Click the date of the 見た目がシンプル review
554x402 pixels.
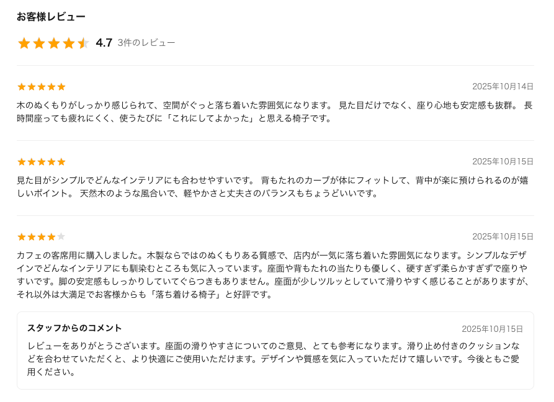pyautogui.click(x=503, y=162)
